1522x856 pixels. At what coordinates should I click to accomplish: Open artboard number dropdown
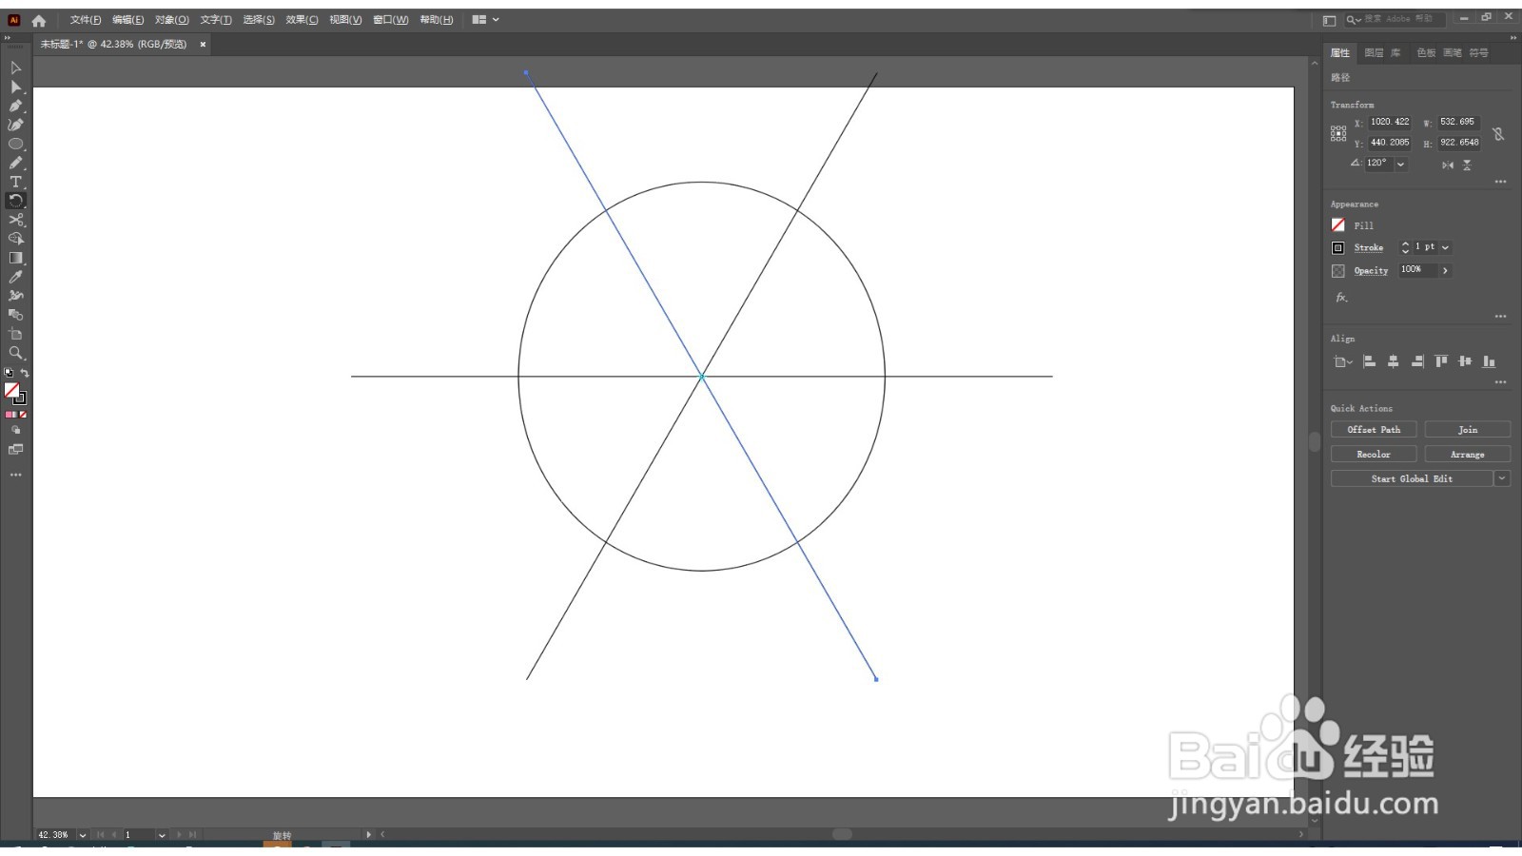coord(162,835)
